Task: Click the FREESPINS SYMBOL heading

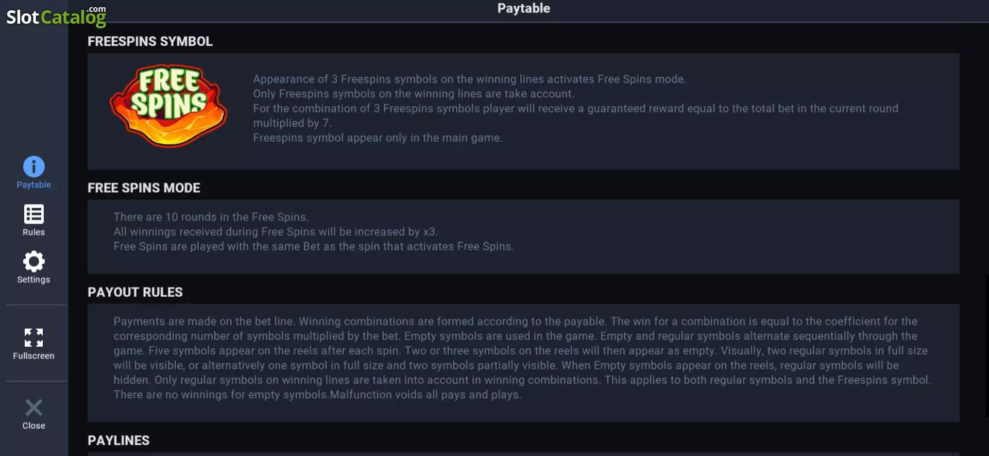Action: 150,41
